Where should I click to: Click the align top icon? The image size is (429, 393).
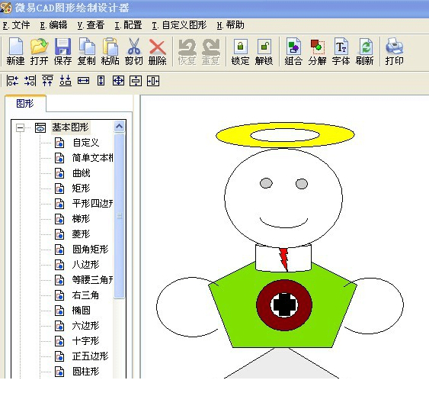47,81
